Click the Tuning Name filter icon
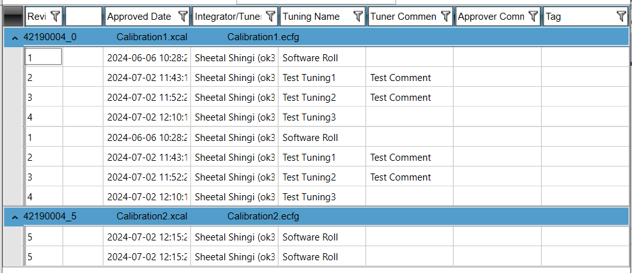This screenshot has width=632, height=273. click(x=358, y=17)
